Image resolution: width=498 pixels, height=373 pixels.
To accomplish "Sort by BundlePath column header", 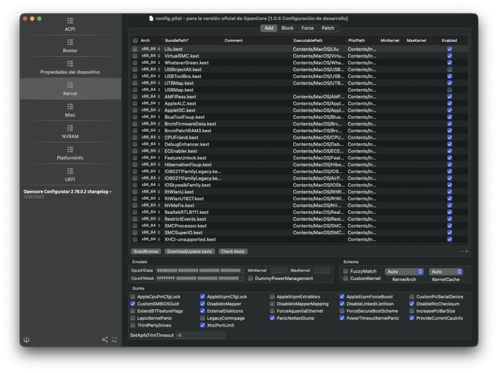I will click(192, 40).
